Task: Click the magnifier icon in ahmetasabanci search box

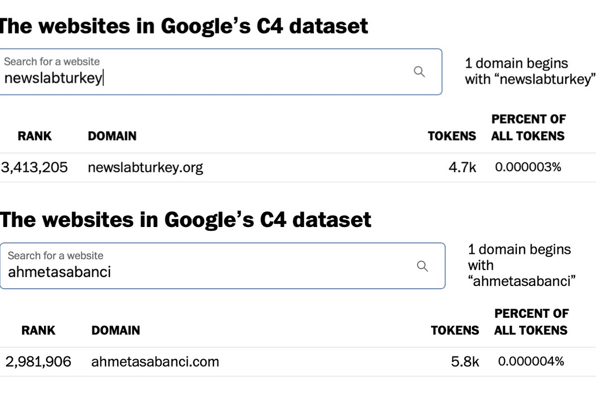Action: (422, 266)
